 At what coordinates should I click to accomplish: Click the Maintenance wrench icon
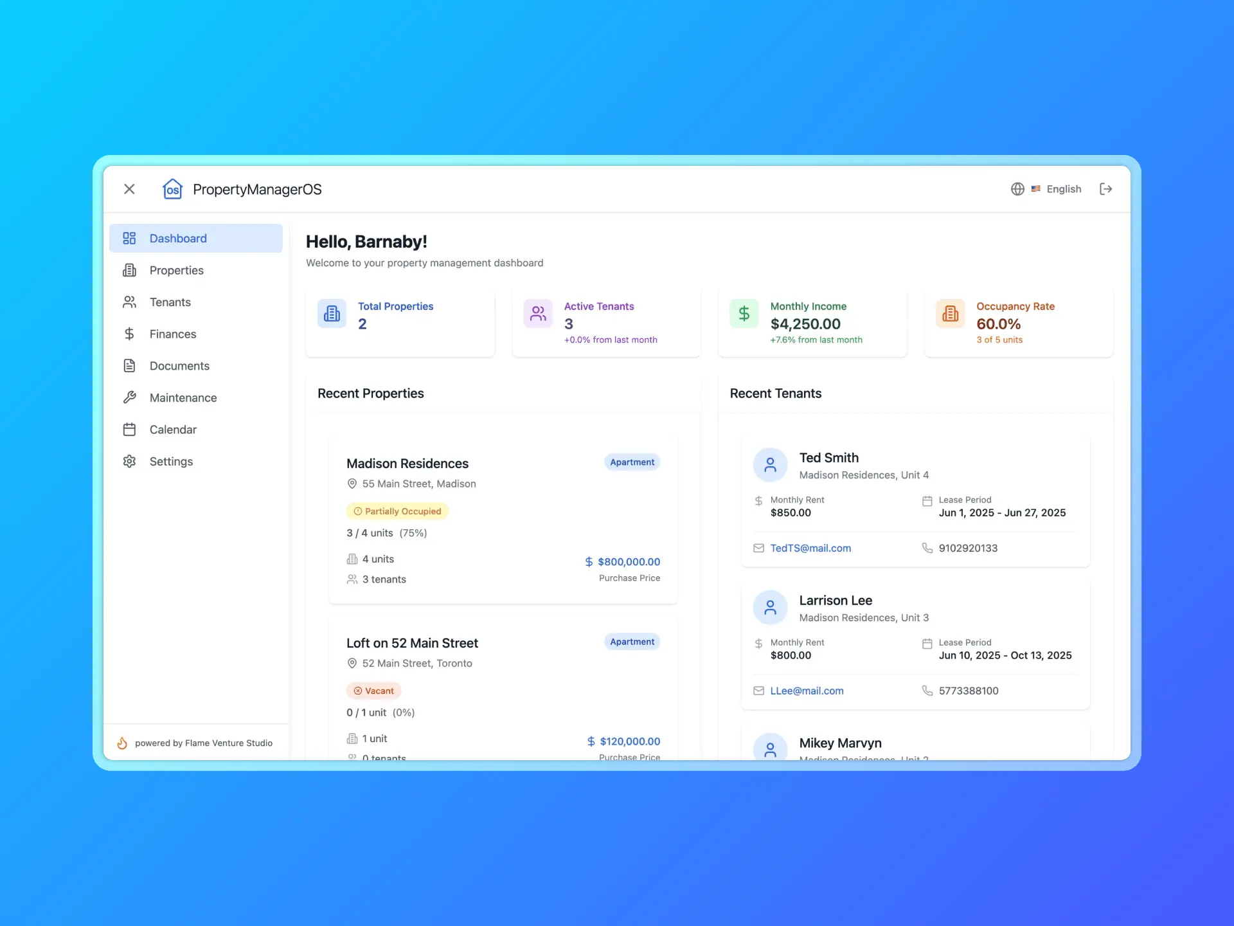129,398
